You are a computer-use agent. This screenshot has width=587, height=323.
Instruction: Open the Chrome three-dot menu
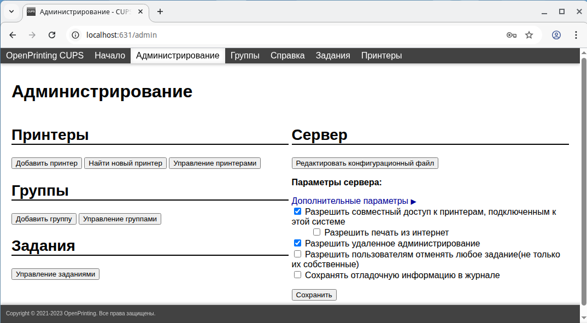[576, 35]
